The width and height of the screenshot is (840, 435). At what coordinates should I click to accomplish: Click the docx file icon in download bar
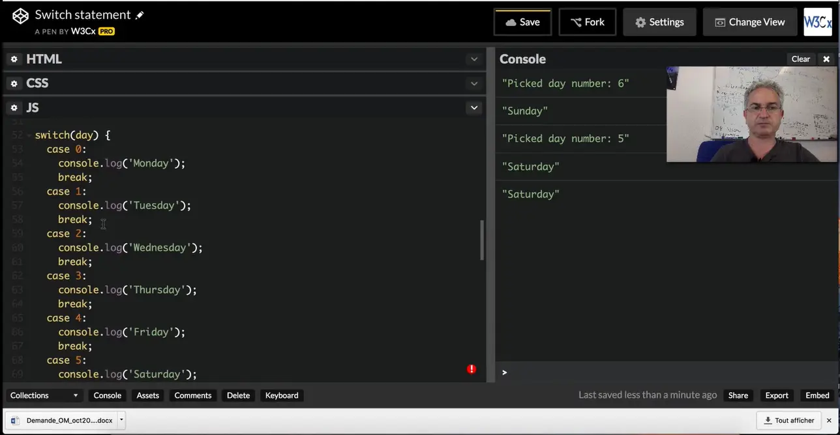pos(16,421)
